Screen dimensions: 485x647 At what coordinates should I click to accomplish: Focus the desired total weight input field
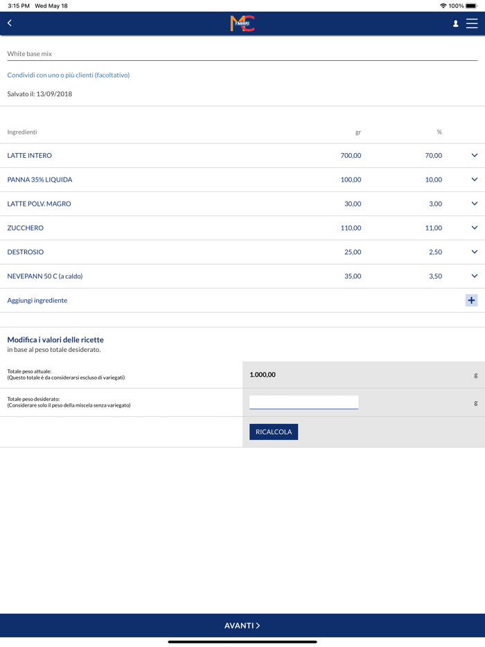pos(303,402)
